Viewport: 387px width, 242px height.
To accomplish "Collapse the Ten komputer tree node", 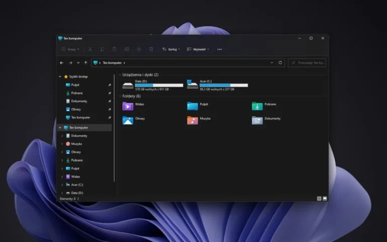I will [60, 128].
